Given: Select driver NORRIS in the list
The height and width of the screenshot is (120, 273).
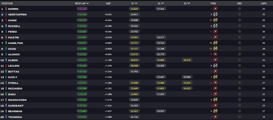Looking at the screenshot, I should click(13, 9).
